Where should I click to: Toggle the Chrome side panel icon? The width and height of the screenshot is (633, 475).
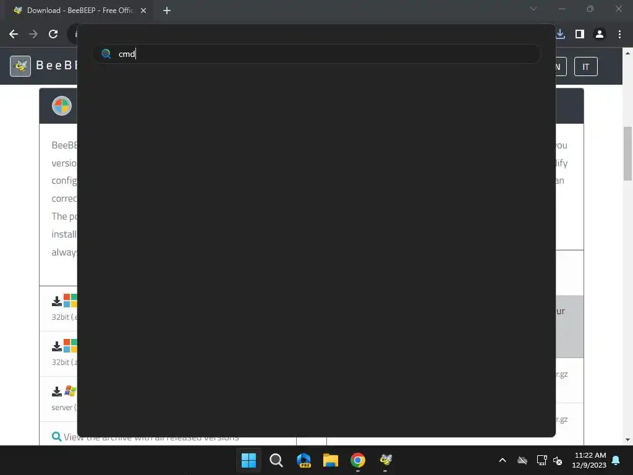coord(580,35)
